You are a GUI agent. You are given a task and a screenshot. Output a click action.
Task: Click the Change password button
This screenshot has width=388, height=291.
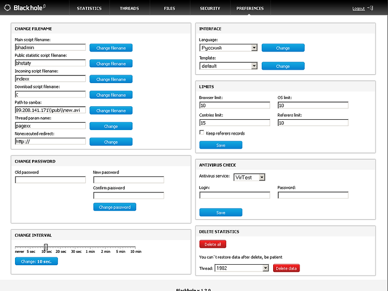tap(114, 207)
